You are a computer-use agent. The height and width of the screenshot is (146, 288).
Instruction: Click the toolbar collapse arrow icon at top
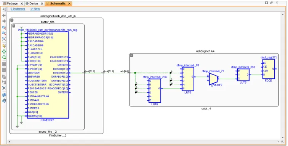pyautogui.click(x=4, y=9)
